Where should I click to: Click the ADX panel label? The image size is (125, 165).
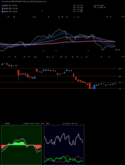click(x=48, y=123)
